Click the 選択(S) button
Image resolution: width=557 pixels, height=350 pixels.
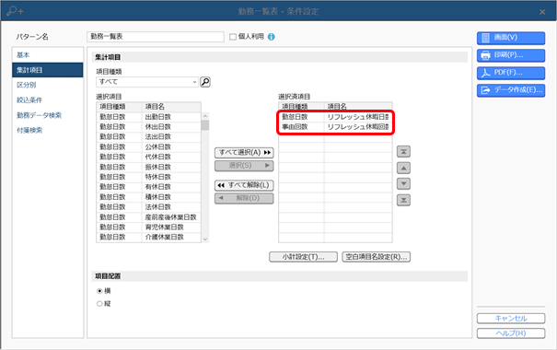(x=244, y=166)
